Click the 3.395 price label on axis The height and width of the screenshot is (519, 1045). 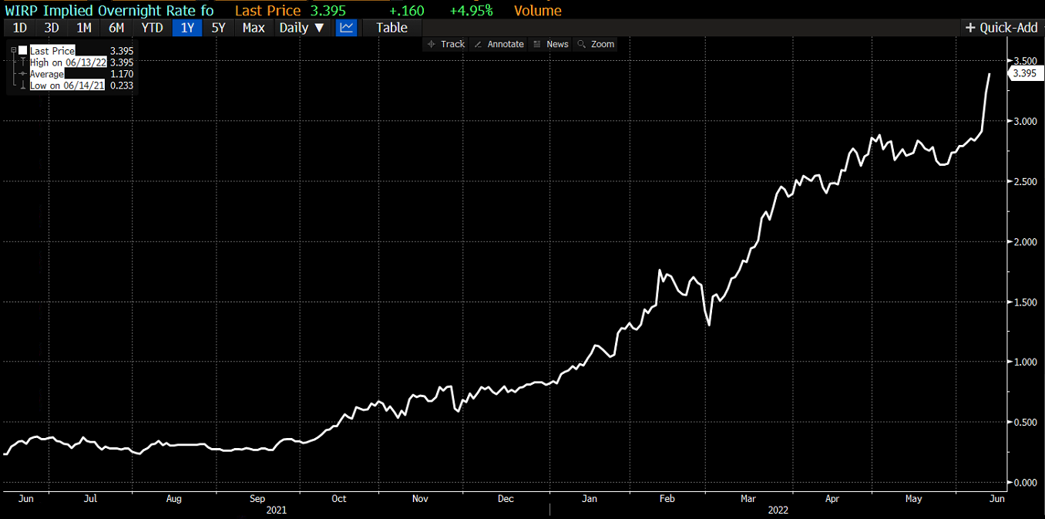tap(1024, 73)
